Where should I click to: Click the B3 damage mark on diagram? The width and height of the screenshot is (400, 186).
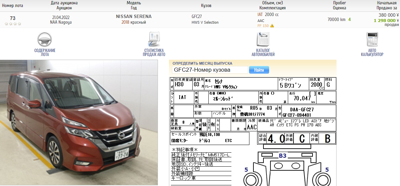click(x=283, y=156)
